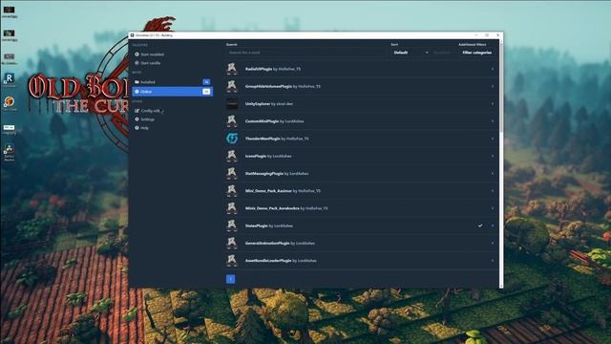Click the Filter categories button
The image size is (611, 344).
pyautogui.click(x=477, y=53)
